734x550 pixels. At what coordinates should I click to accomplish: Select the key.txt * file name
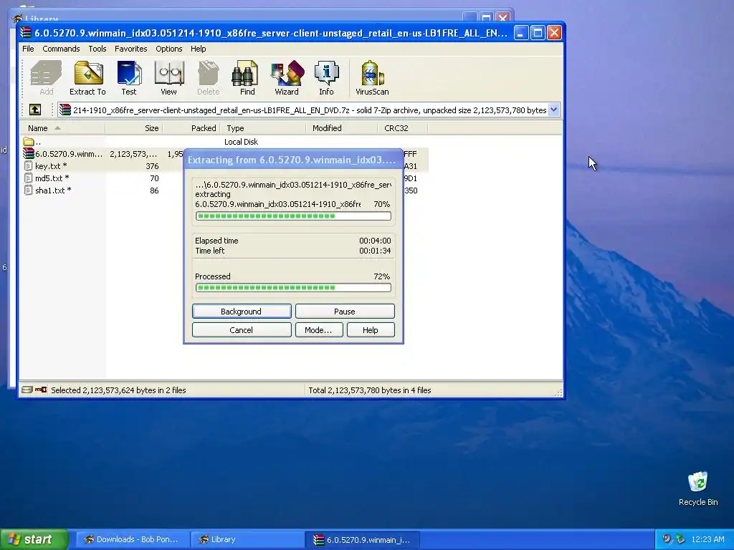pos(51,166)
